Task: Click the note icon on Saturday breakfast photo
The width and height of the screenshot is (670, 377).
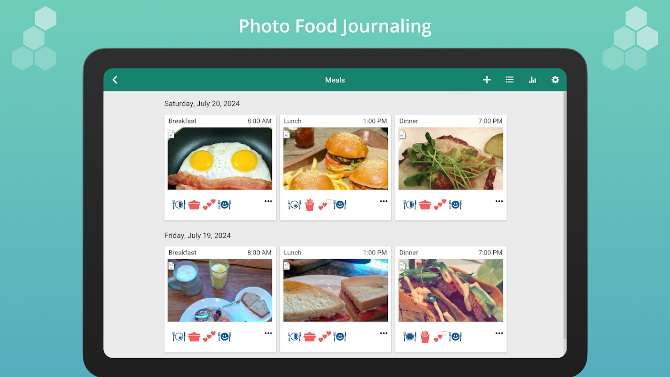Action: [x=172, y=134]
